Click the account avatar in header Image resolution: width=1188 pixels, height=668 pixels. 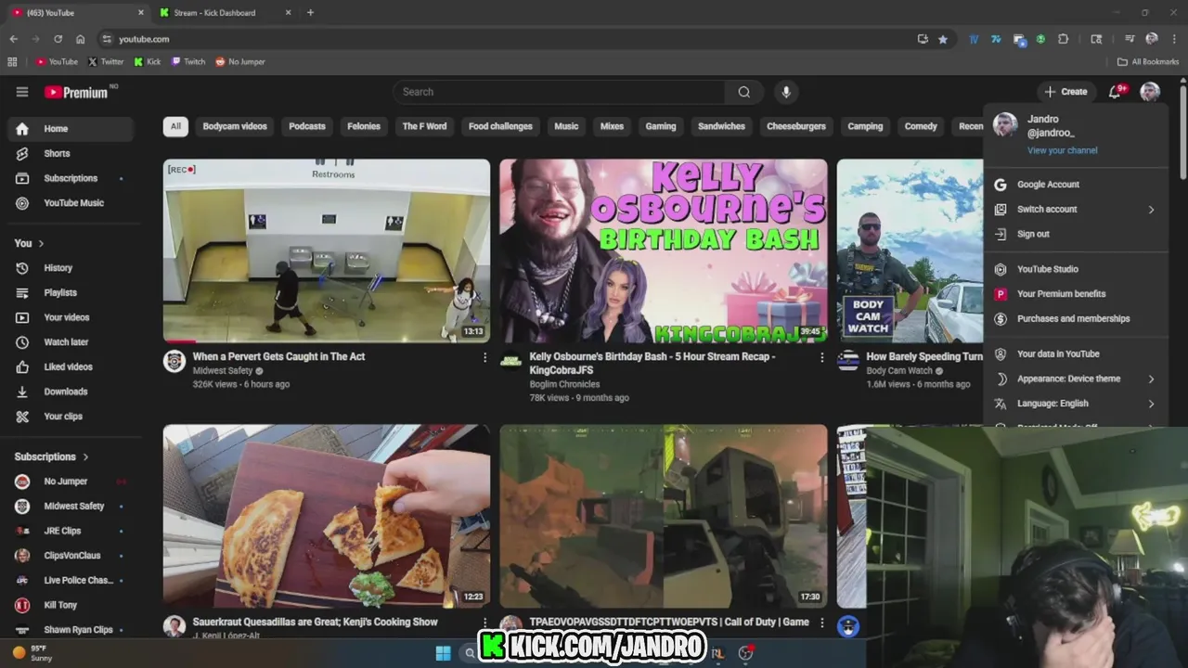1150,92
